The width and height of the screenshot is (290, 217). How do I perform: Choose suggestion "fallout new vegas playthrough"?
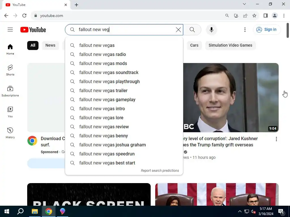tap(124, 82)
